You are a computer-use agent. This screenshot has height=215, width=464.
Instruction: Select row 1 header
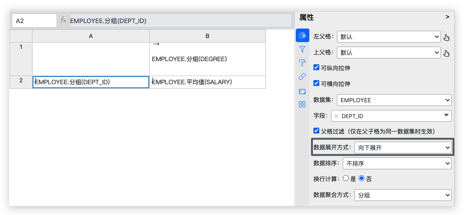[21, 59]
